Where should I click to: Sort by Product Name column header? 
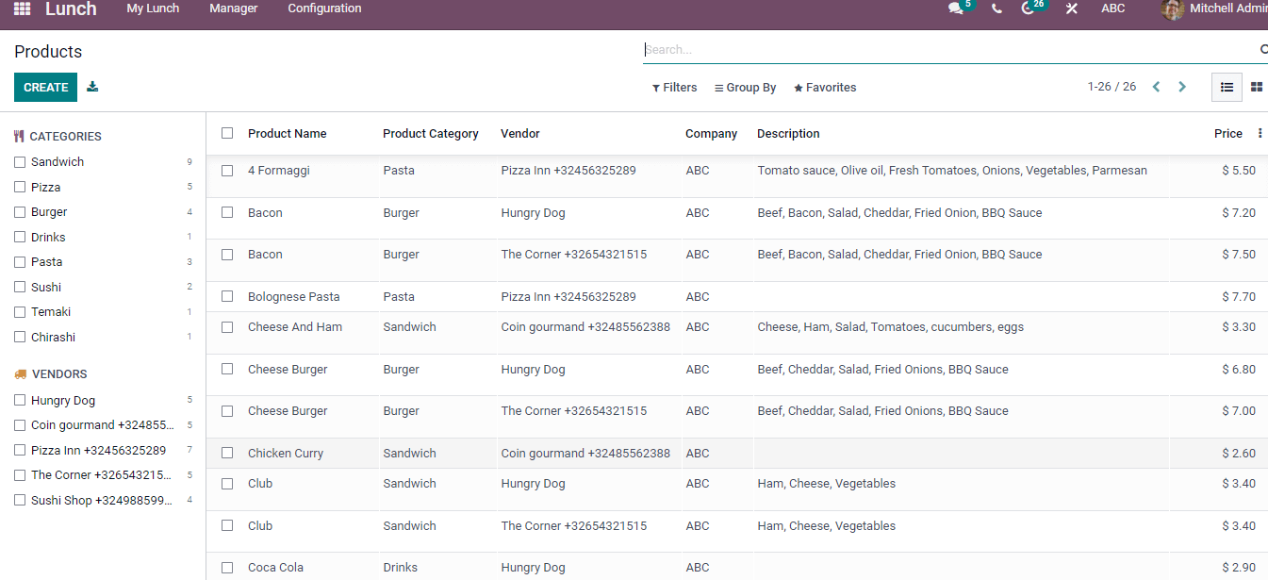pyautogui.click(x=288, y=134)
